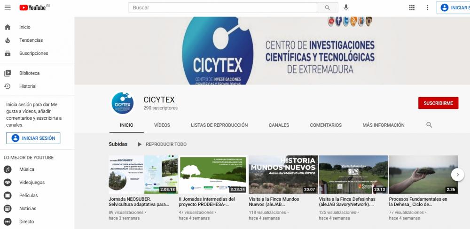470x229 pixels.
Task: Click the CICYTEX channel avatar
Action: click(x=123, y=103)
